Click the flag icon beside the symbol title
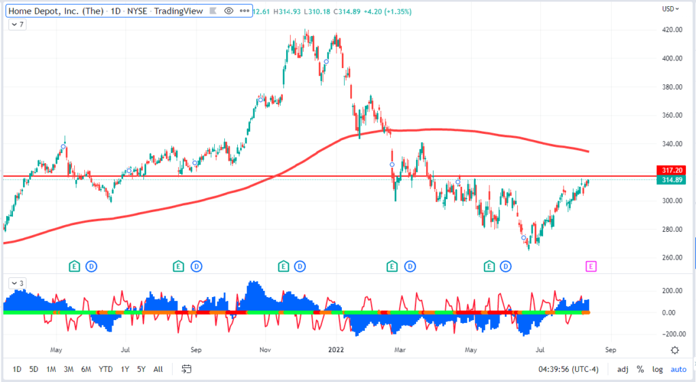The height and width of the screenshot is (382, 696). click(x=213, y=11)
